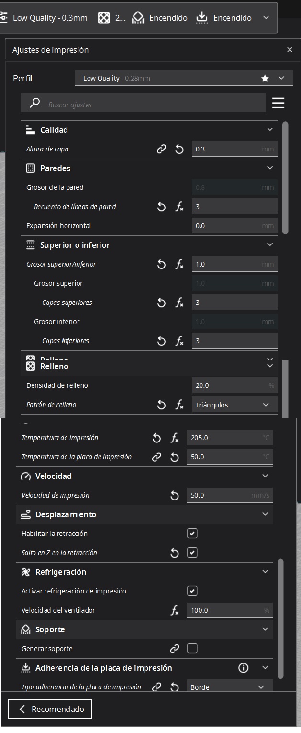This screenshot has height=733, width=301.
Task: Click the fx icon for Patrón de relleno
Action: (x=179, y=405)
